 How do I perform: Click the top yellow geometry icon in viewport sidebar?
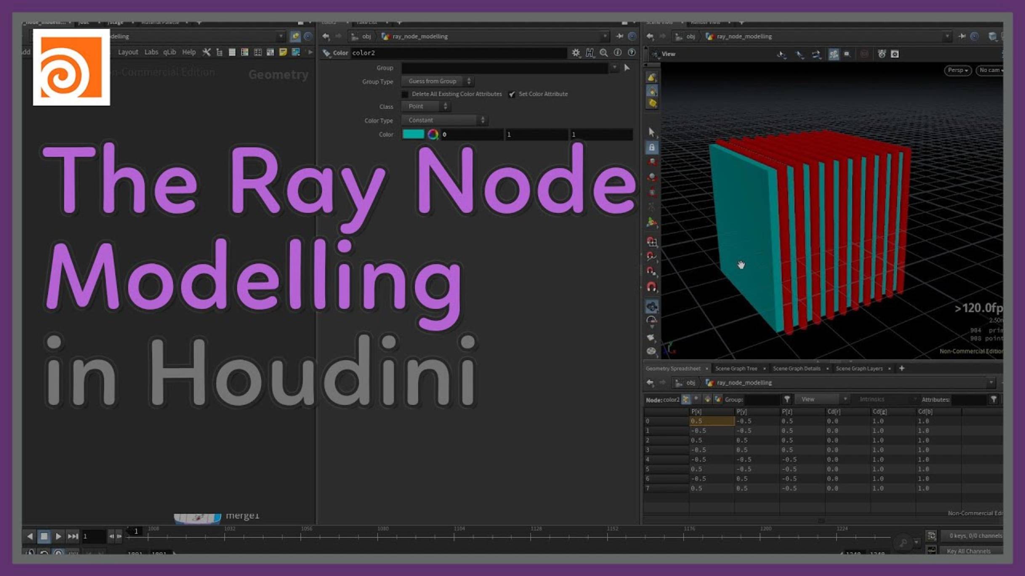[x=652, y=77]
